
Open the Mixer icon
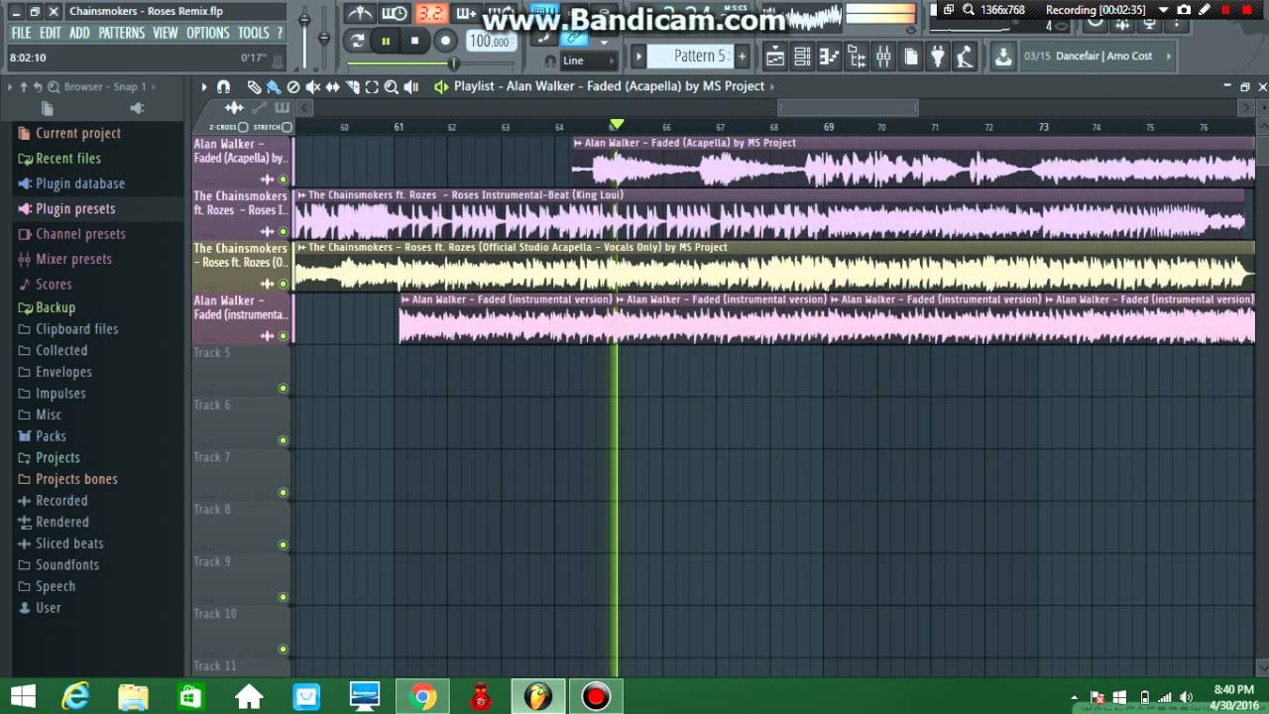coord(883,57)
